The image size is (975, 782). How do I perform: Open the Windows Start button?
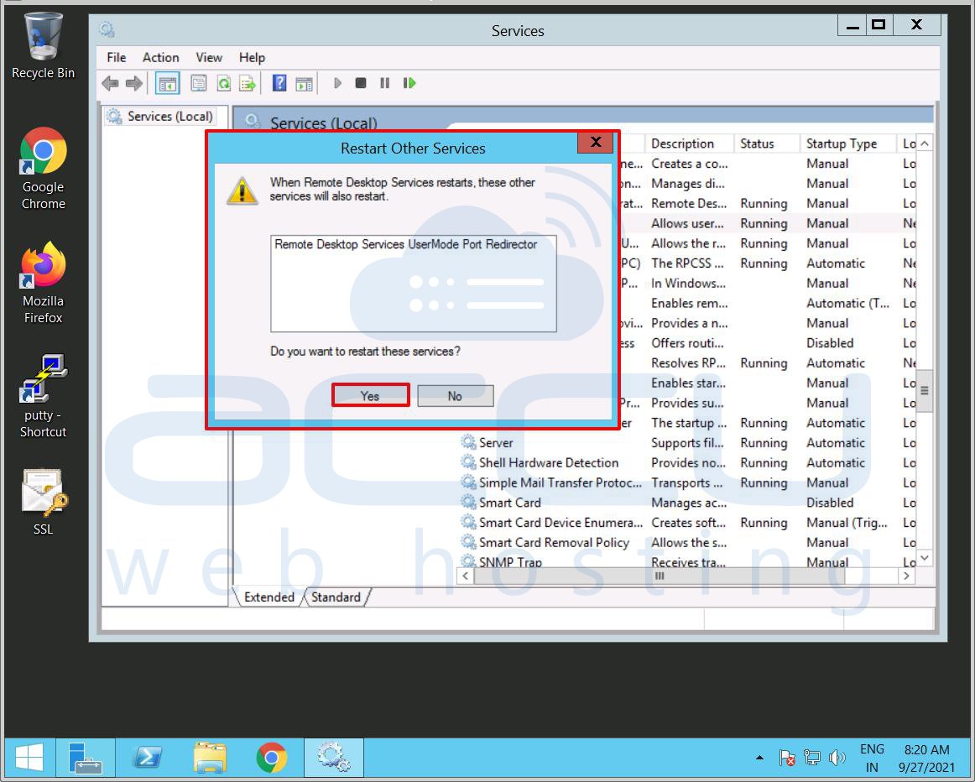[29, 758]
